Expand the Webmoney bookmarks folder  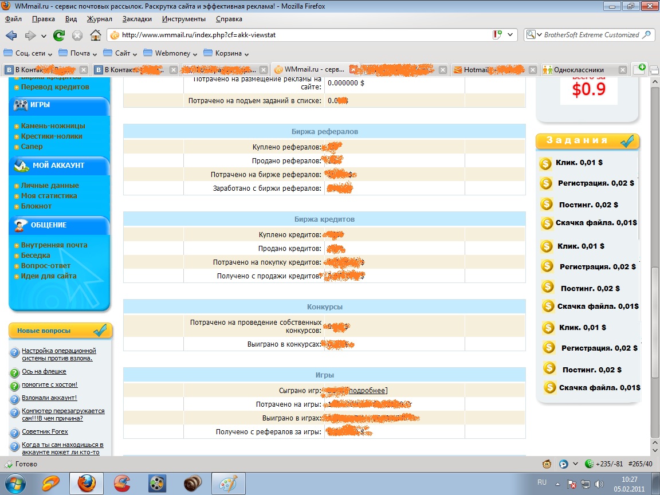(171, 53)
